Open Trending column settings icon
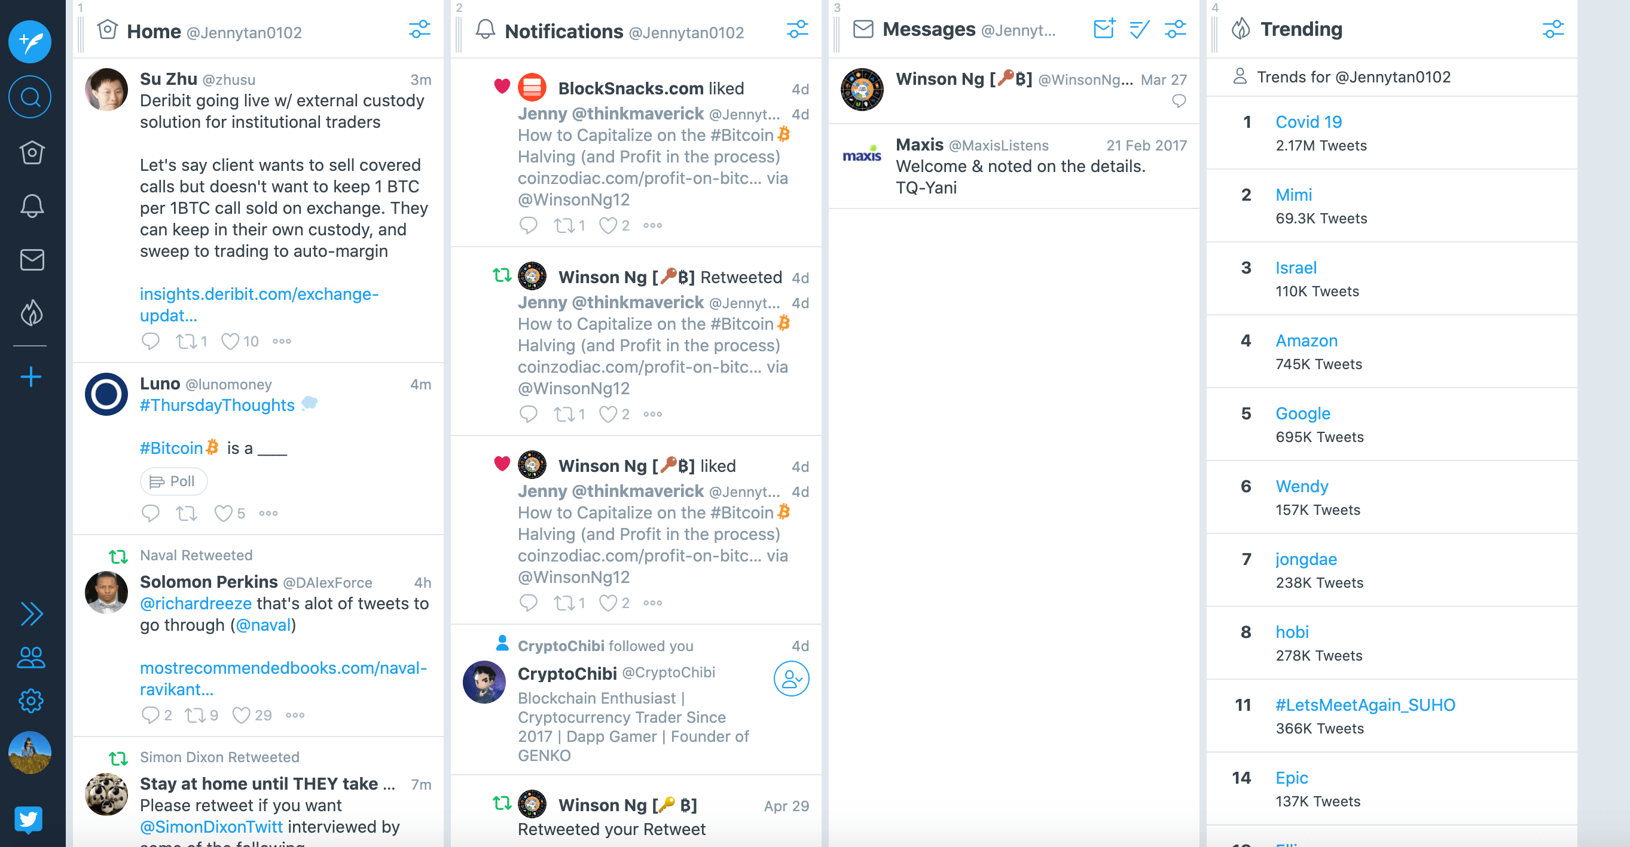This screenshot has height=847, width=1630. coord(1553,29)
